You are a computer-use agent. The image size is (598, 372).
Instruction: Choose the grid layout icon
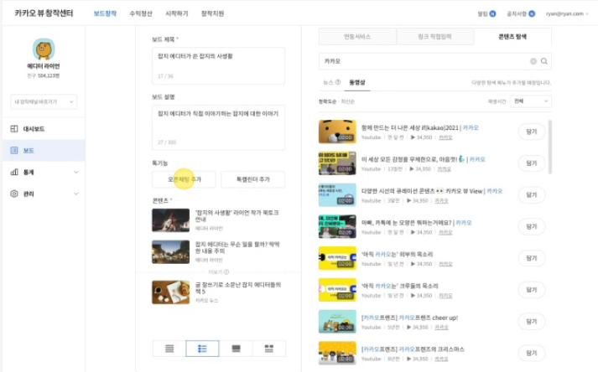[269, 349]
